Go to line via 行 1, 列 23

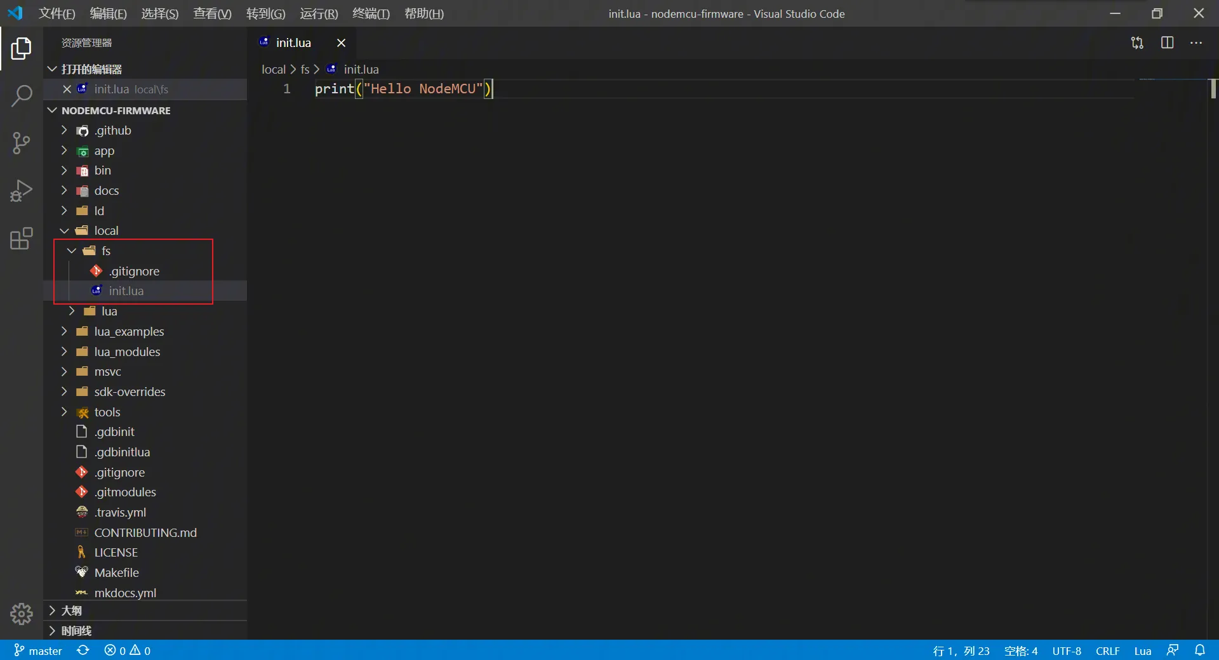click(961, 651)
